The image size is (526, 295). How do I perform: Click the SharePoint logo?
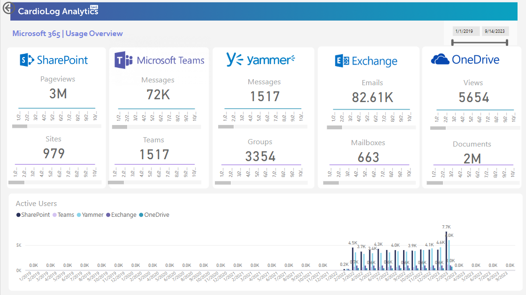pos(53,60)
